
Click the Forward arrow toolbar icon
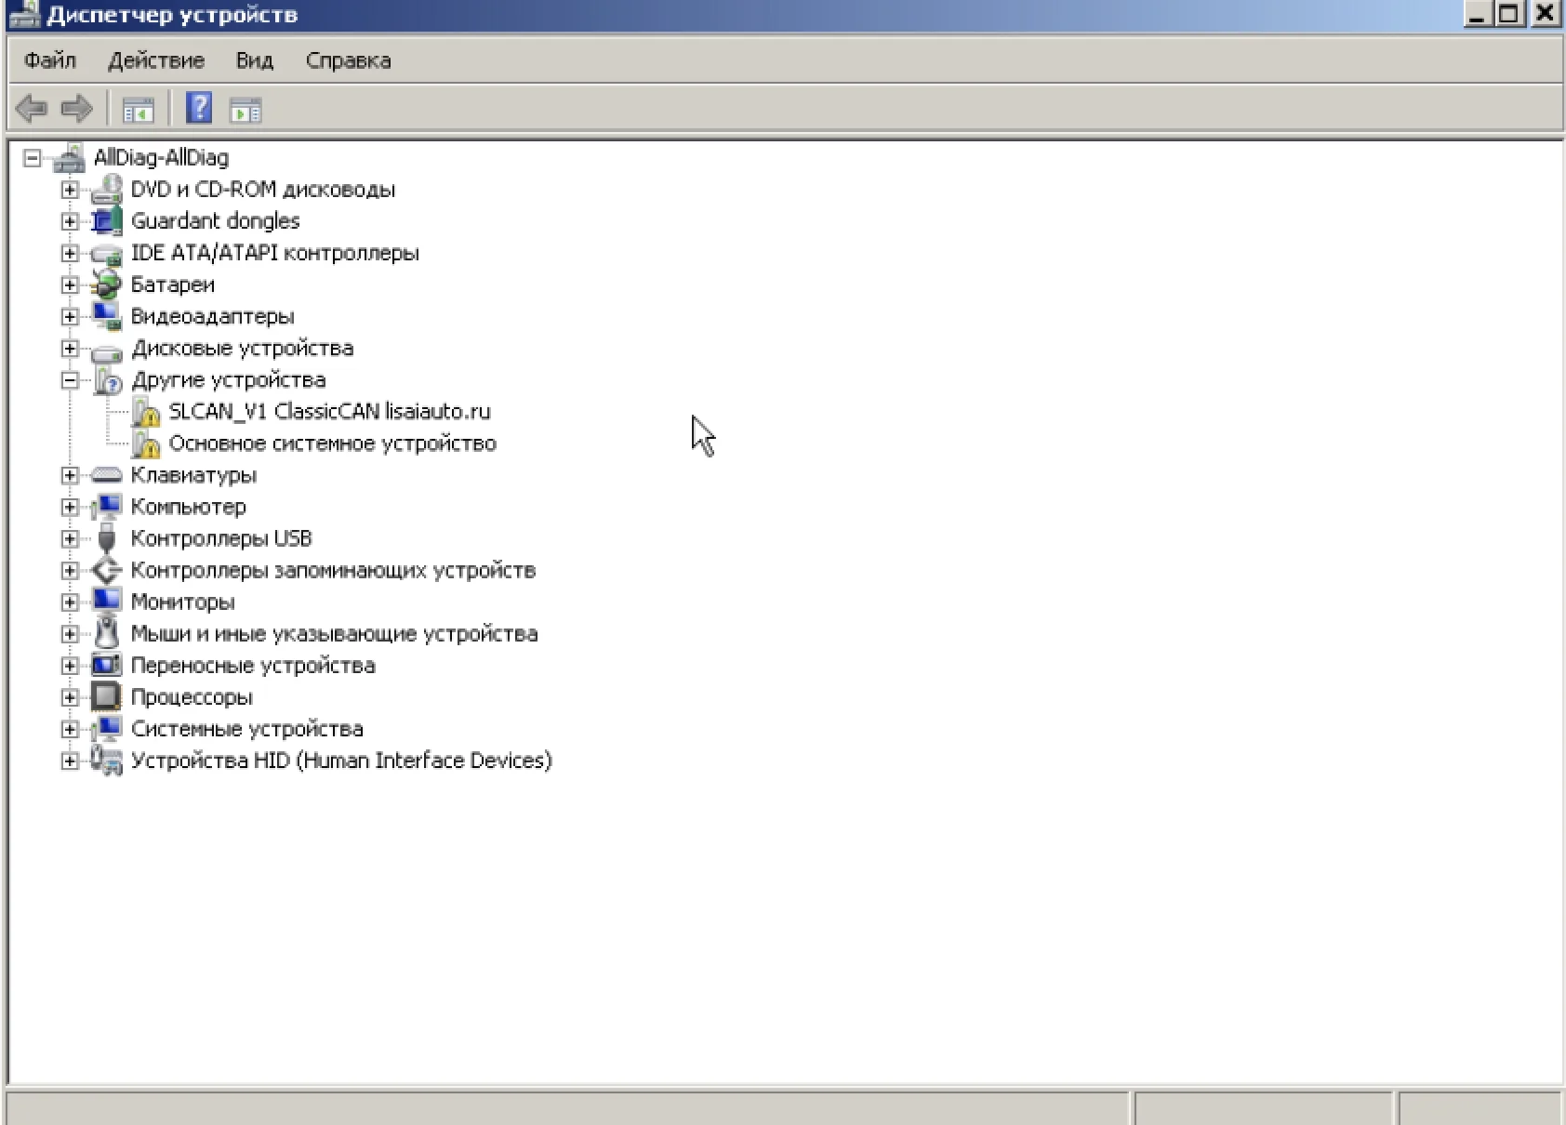pos(76,109)
